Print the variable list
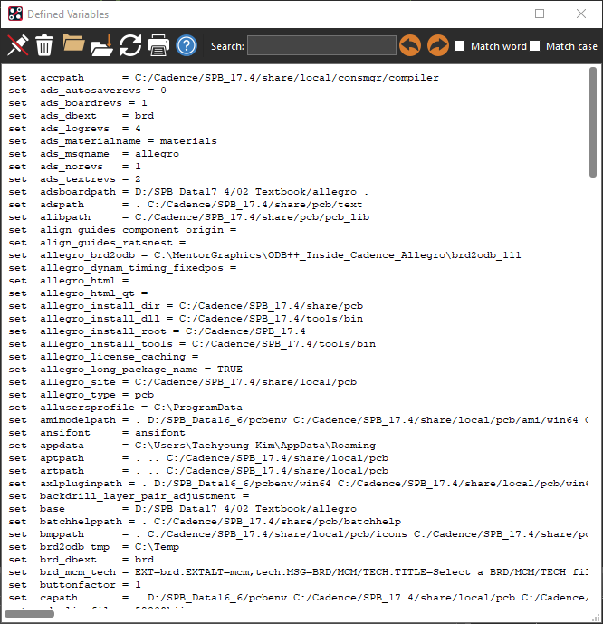 pos(158,45)
